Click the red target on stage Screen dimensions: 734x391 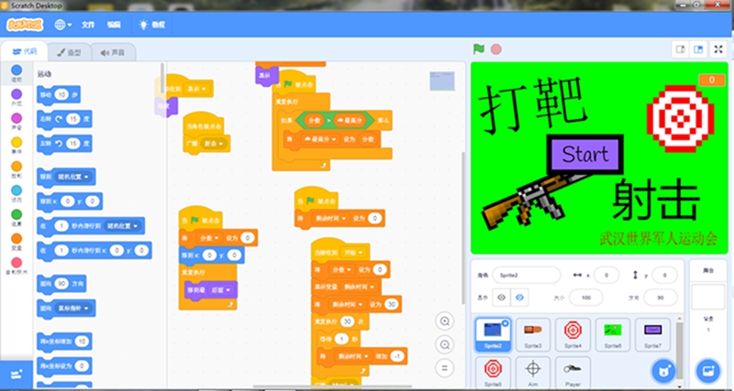pos(680,119)
